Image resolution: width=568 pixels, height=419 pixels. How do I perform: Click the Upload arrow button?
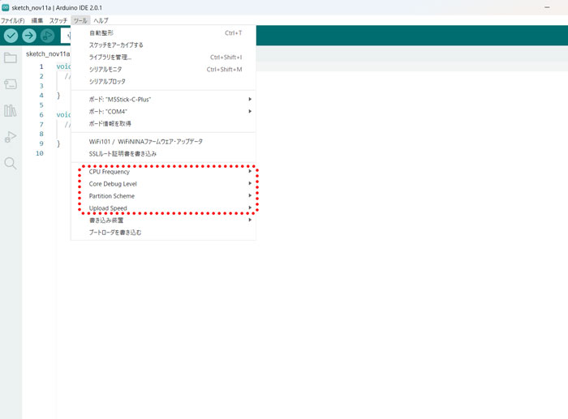pos(29,36)
